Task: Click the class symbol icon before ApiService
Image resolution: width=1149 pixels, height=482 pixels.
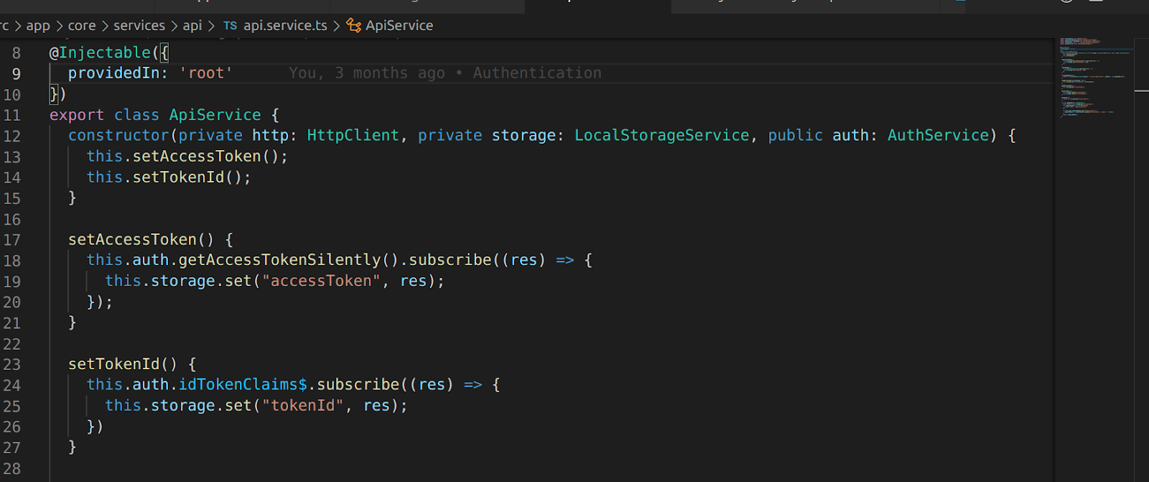Action: click(353, 26)
